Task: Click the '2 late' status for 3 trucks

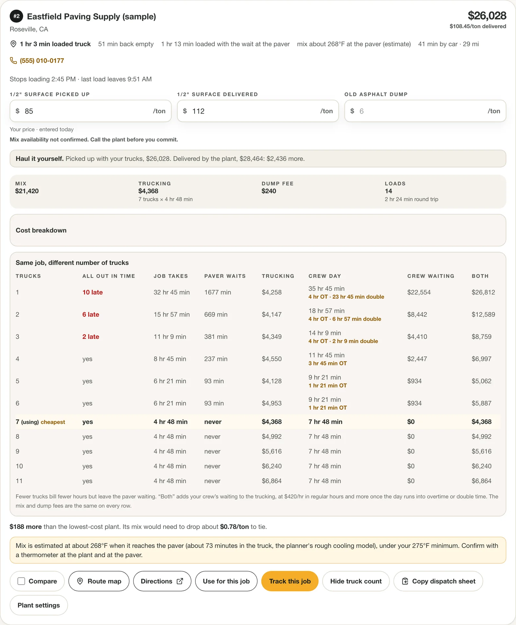Action: coord(91,337)
